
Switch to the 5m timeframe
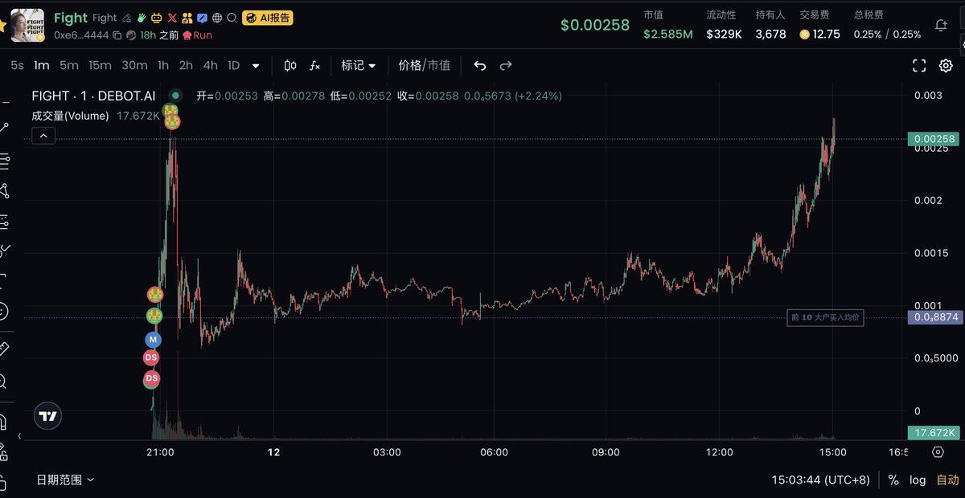point(69,66)
